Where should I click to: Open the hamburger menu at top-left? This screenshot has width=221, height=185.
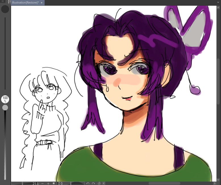coord(3,1)
